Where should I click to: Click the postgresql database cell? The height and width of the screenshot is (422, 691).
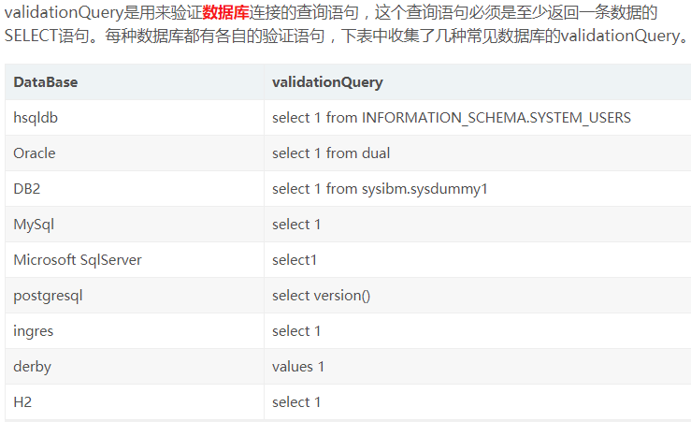click(x=135, y=296)
